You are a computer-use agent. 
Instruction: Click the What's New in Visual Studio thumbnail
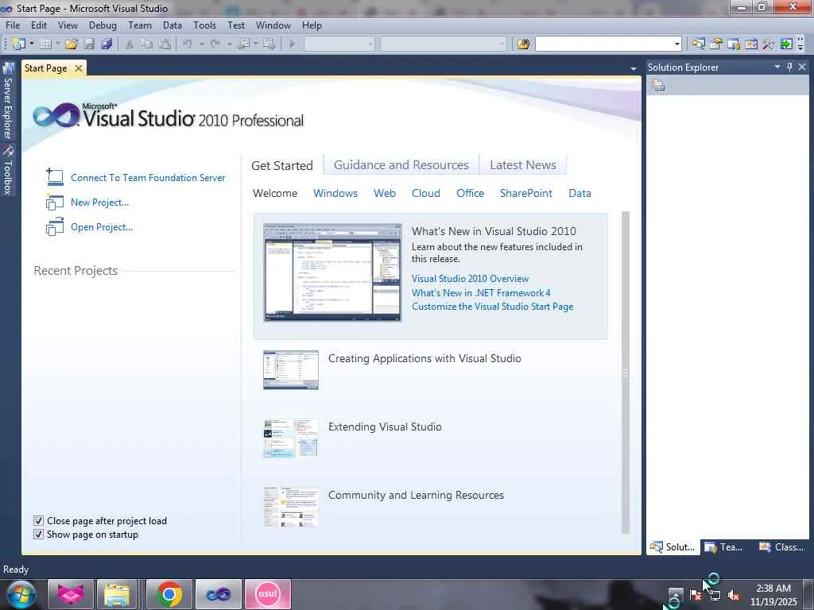(x=332, y=273)
